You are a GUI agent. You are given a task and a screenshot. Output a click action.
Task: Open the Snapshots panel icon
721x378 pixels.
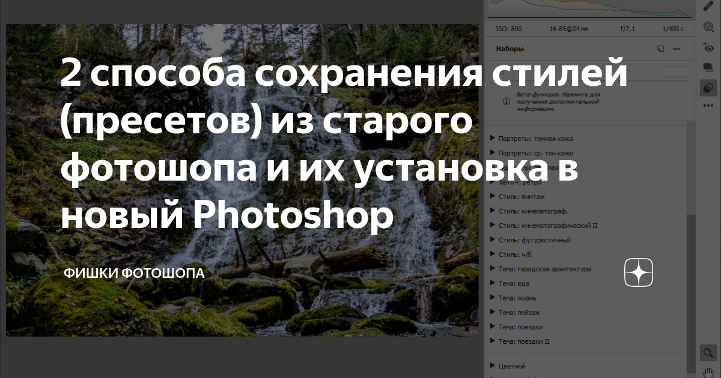coord(708,67)
